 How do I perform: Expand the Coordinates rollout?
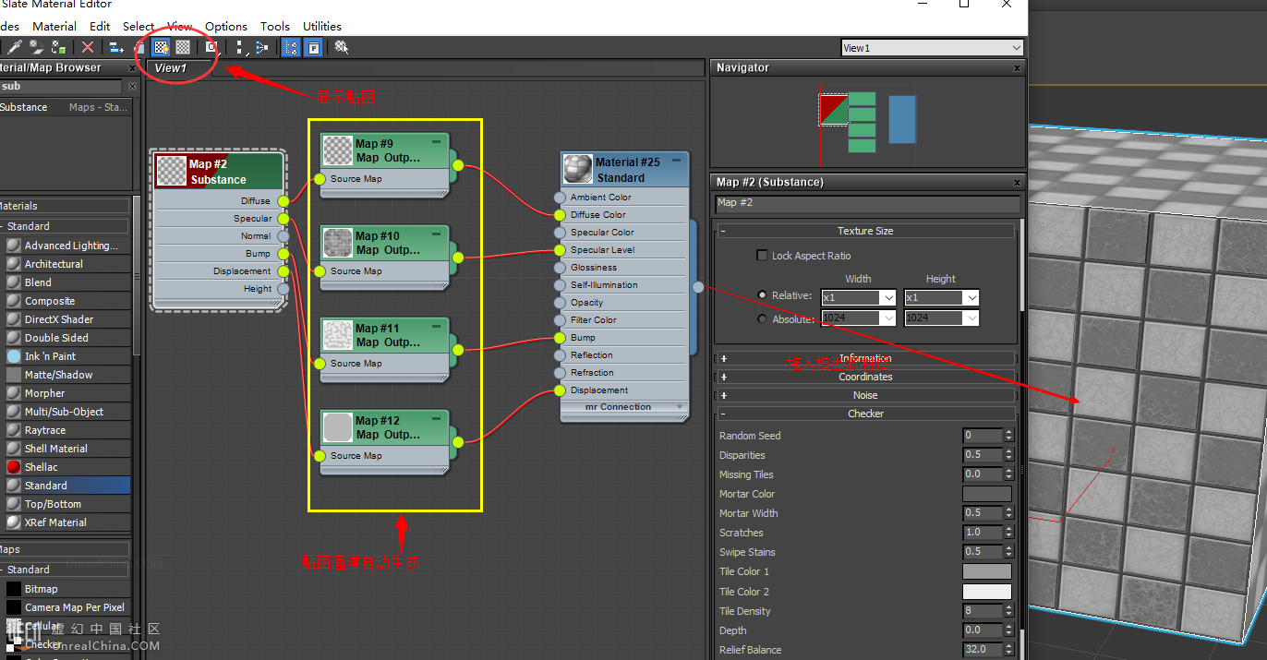[x=865, y=377]
